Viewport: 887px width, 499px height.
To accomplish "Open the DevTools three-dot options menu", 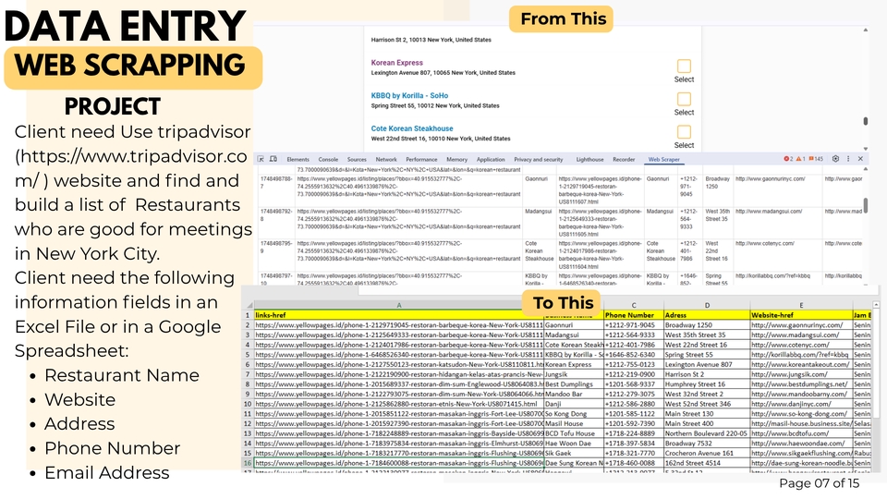I will tap(848, 159).
